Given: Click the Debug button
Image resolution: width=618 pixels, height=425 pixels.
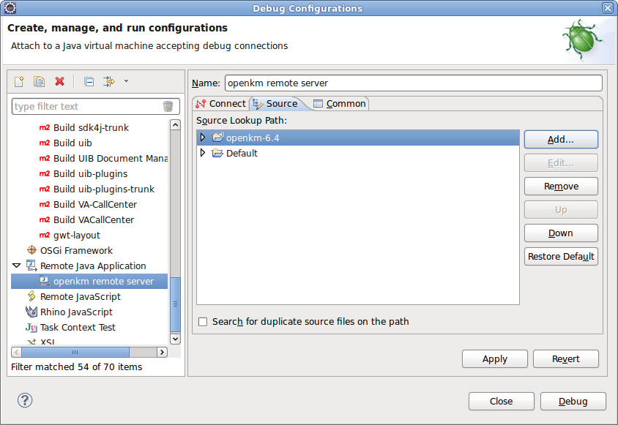Looking at the screenshot, I should click(x=573, y=401).
